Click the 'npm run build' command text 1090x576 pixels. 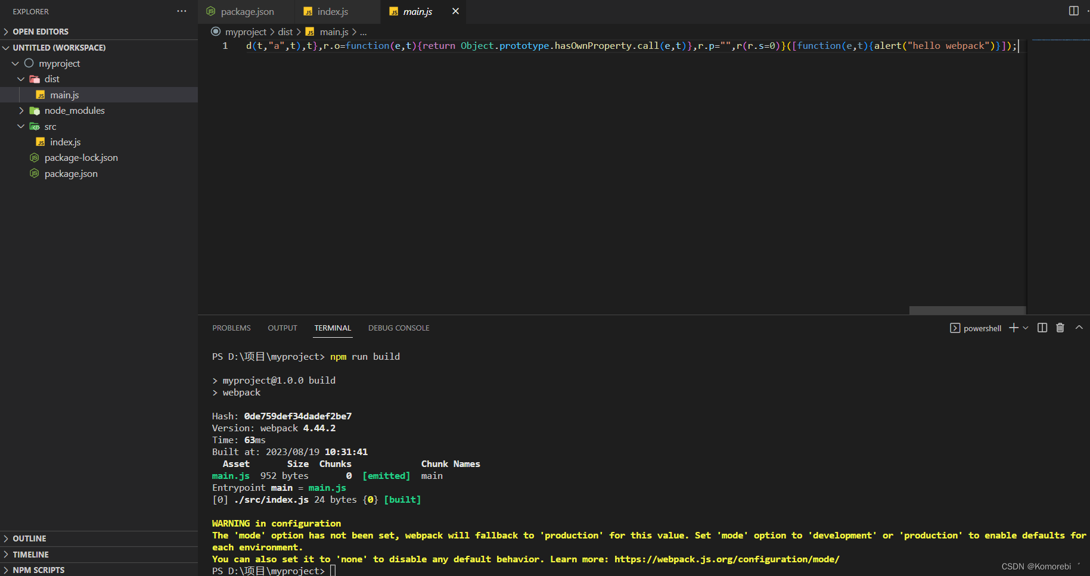tap(365, 357)
